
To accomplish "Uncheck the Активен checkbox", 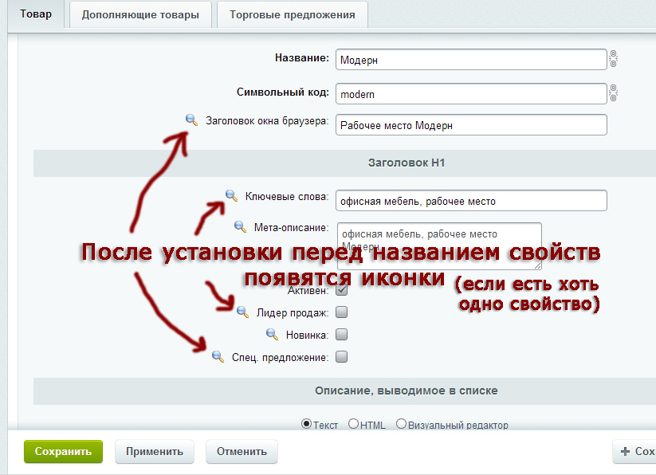I will [340, 289].
